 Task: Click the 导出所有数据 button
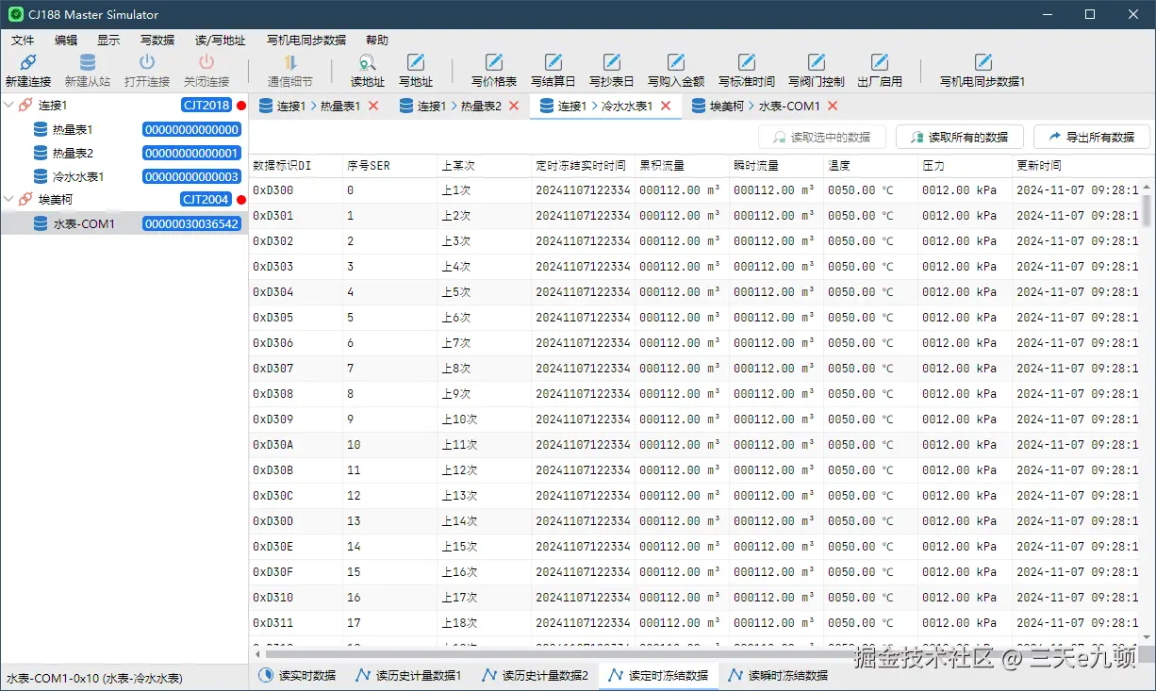pos(1092,137)
